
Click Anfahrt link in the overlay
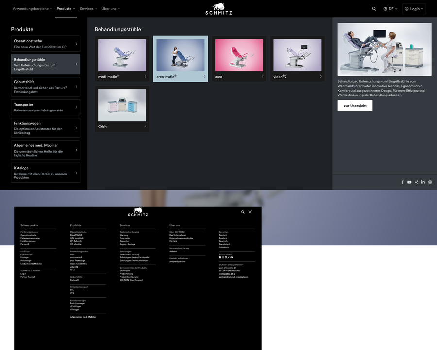173,252
